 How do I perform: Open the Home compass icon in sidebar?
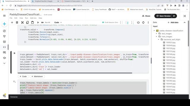pos(4,31)
